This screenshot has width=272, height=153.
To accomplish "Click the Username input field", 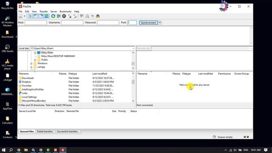I will (72, 23).
